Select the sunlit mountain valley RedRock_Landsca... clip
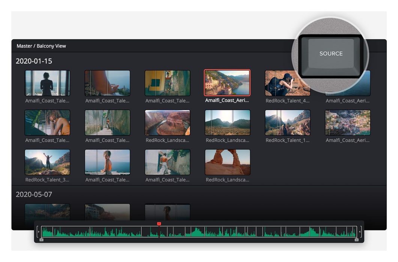The width and height of the screenshot is (398, 262). pyautogui.click(x=228, y=123)
